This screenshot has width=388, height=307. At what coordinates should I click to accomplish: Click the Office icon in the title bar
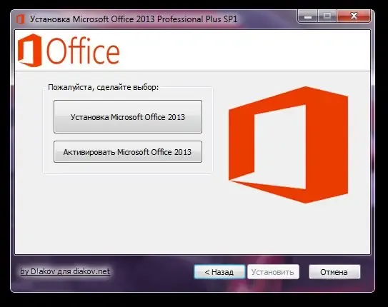coord(20,19)
